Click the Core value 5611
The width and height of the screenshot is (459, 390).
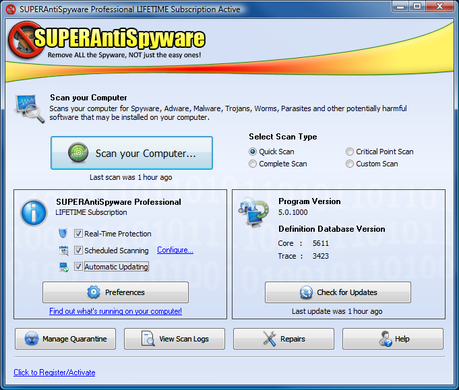click(x=321, y=243)
